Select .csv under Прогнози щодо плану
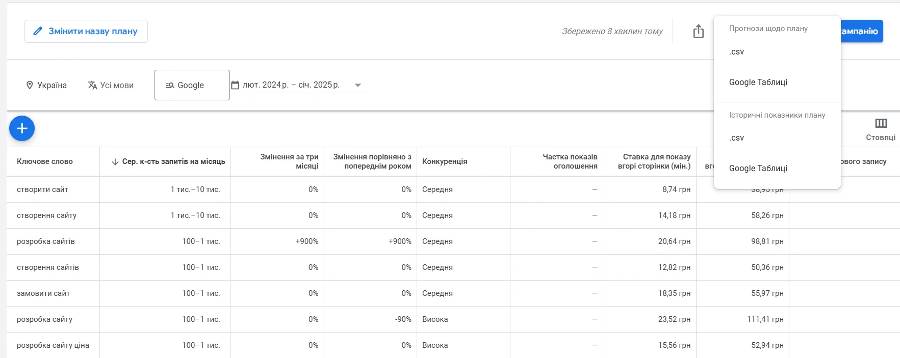The width and height of the screenshot is (900, 358). point(737,51)
